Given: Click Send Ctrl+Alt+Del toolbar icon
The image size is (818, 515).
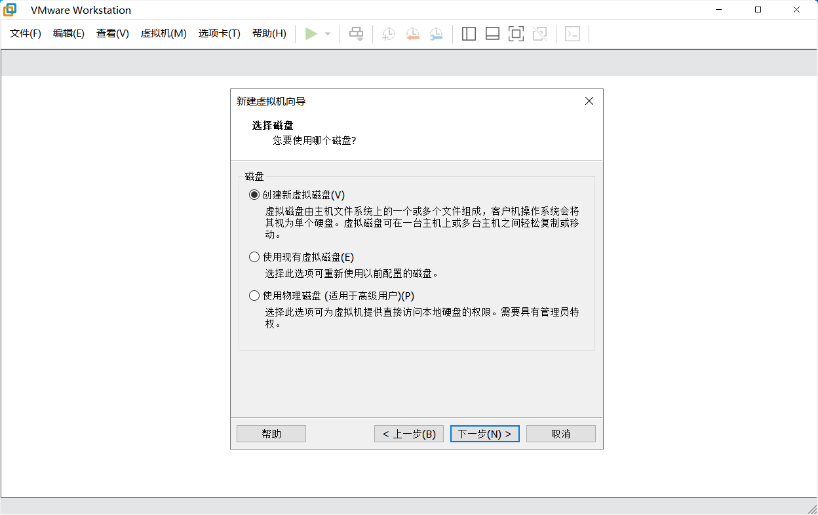Looking at the screenshot, I should [356, 34].
